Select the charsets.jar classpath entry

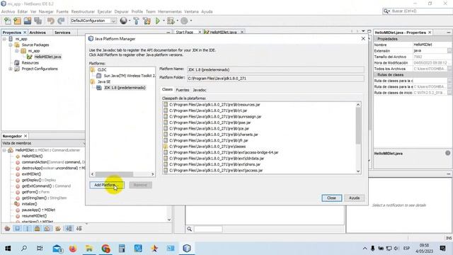pos(214,135)
